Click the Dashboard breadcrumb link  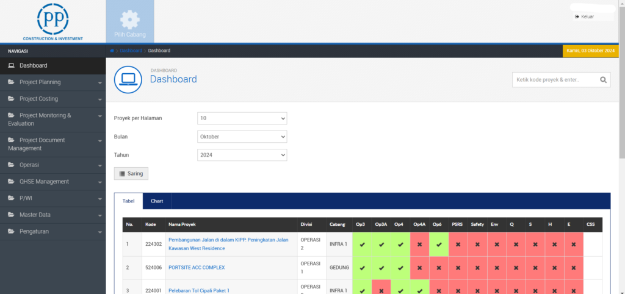[131, 51]
